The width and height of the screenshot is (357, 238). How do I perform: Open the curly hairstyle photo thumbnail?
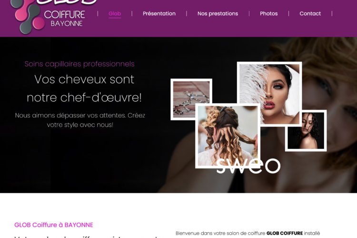[x=228, y=136]
